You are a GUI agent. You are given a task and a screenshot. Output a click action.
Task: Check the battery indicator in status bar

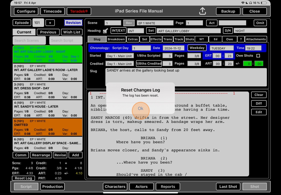(264, 3)
